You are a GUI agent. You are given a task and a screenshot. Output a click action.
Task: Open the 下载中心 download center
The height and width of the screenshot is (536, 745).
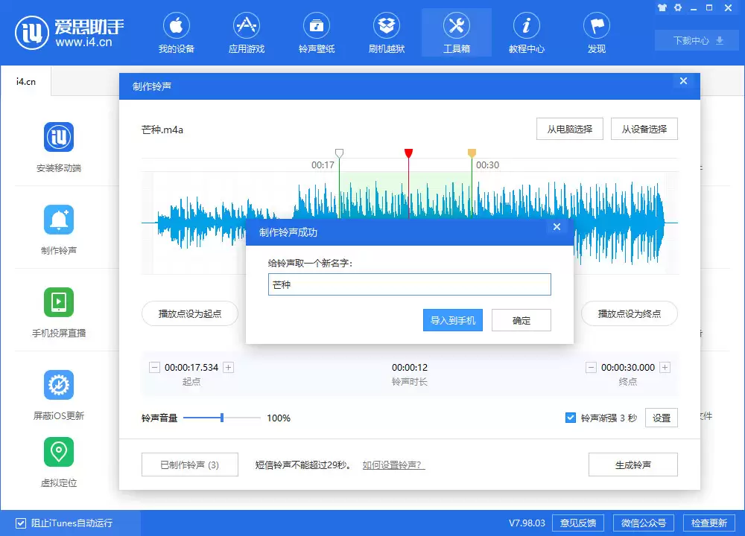pyautogui.click(x=698, y=40)
